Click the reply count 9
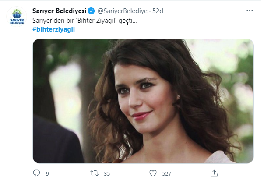The image size is (264, 180). pyautogui.click(x=47, y=173)
